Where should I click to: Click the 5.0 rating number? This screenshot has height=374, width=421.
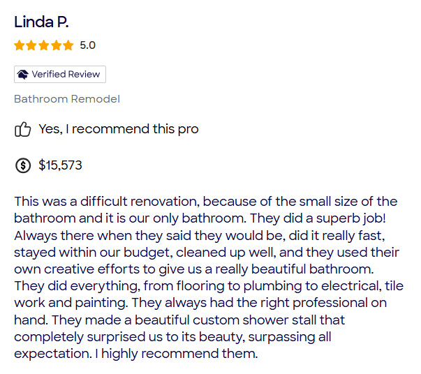[x=87, y=45]
